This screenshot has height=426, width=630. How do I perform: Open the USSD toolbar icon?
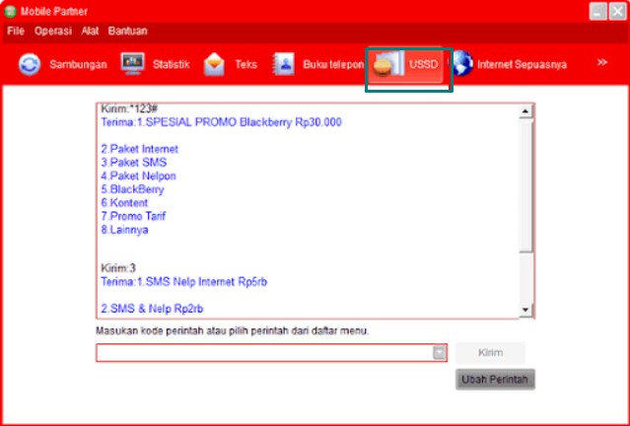[387, 64]
